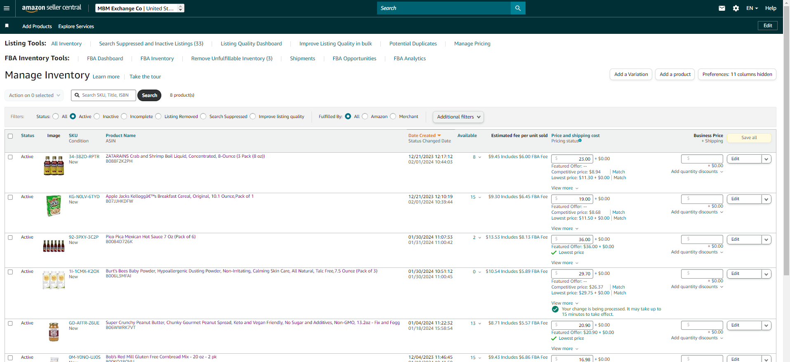Screen dimensions: 790x362
Task: Open the Burt's Bees baby powder thumbnail
Action: tap(54, 280)
